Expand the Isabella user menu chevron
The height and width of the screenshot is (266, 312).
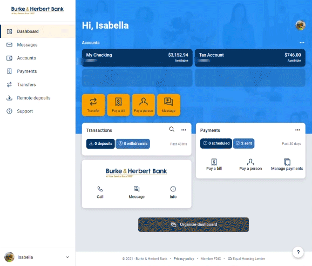coord(67,257)
